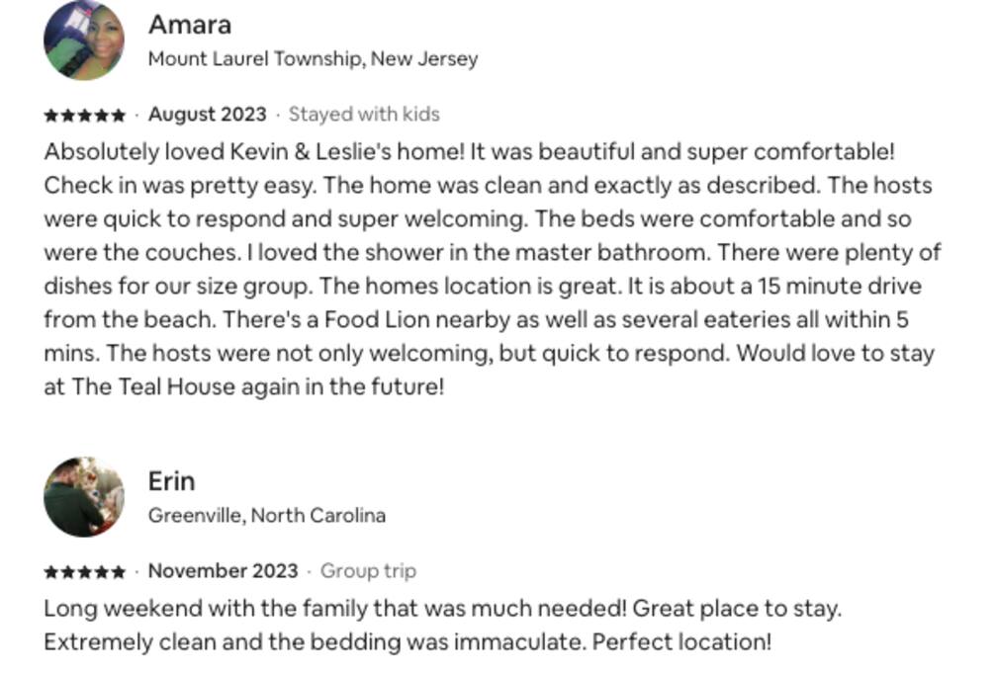
Task: Click the fourth star in Erin's rating
Action: click(x=102, y=572)
